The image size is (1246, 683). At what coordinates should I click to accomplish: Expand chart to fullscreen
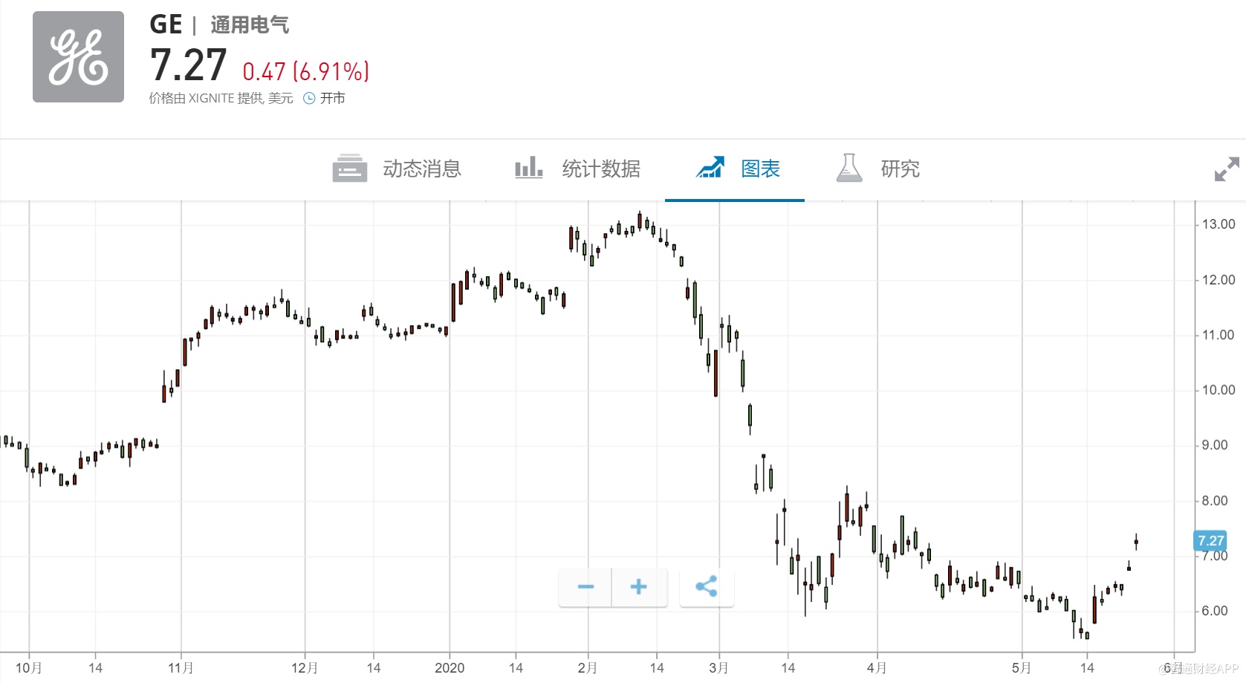1226,169
